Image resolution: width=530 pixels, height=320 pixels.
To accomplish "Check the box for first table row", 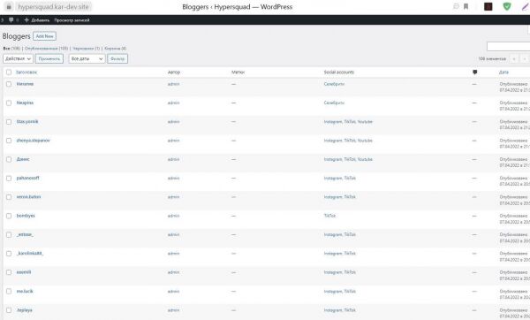I will click(9, 84).
